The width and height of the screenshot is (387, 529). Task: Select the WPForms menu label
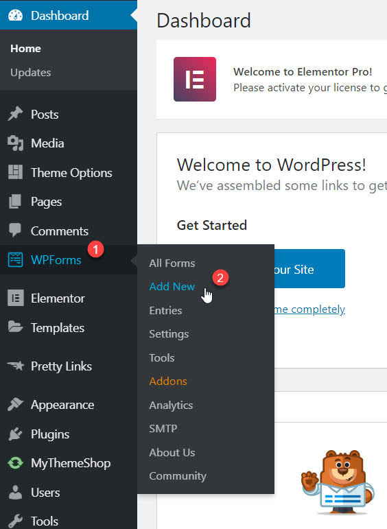pyautogui.click(x=56, y=260)
